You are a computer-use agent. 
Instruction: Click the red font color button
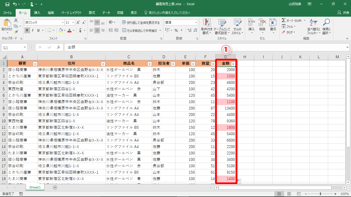point(69,30)
